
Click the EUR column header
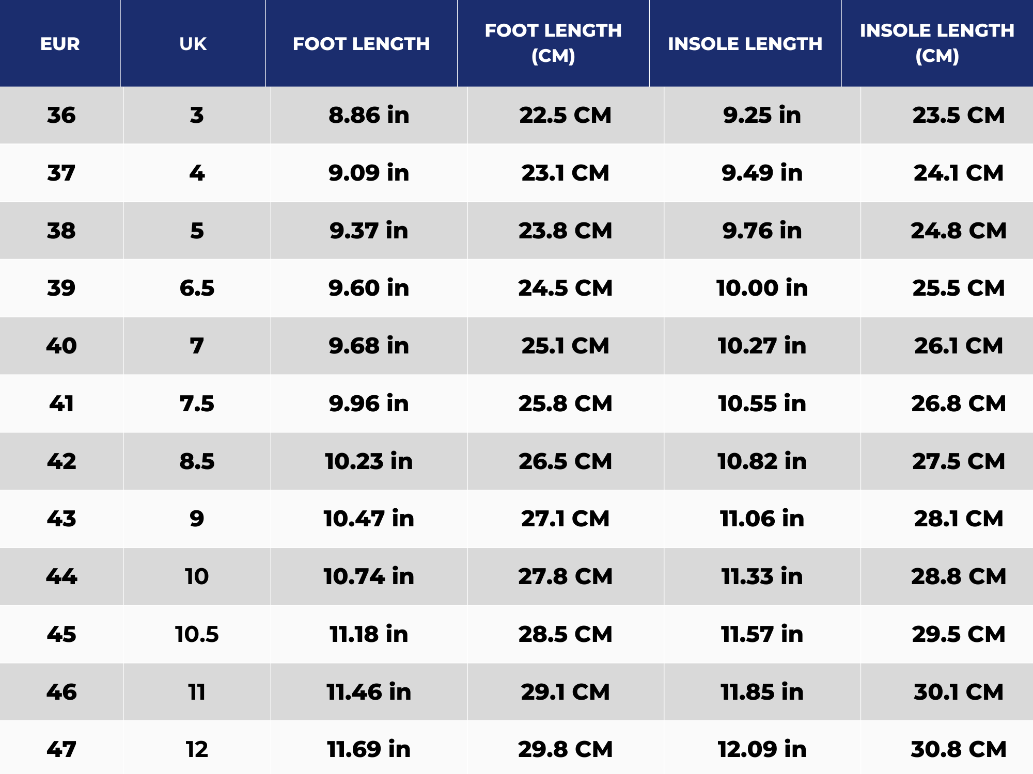(60, 44)
